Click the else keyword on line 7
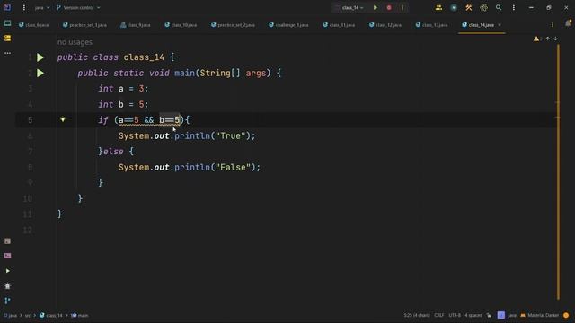Viewport: 575px width, 323px height. (x=113, y=152)
